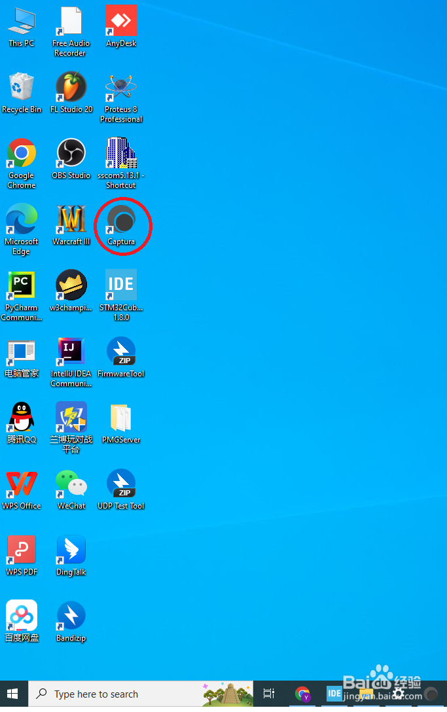This screenshot has height=712, width=447.
Task: Open the Windows Start menu
Action: click(12, 694)
